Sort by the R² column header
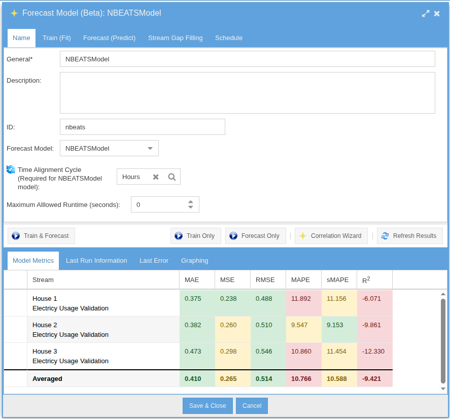This screenshot has width=450, height=419. click(375, 280)
